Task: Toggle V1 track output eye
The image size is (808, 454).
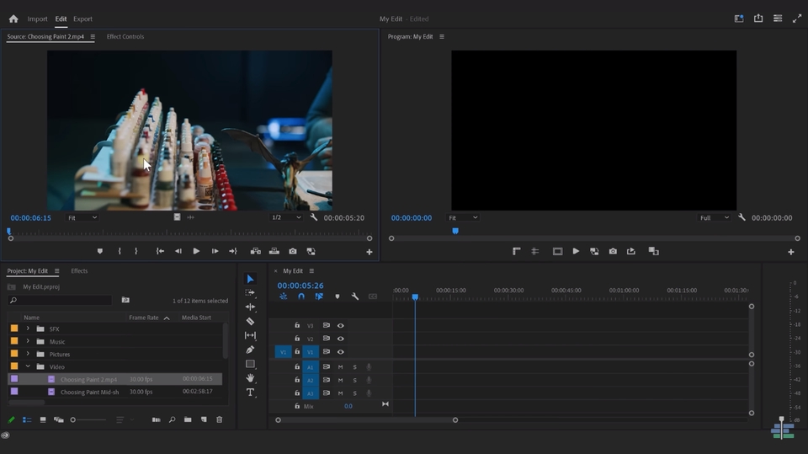Action: 341,352
